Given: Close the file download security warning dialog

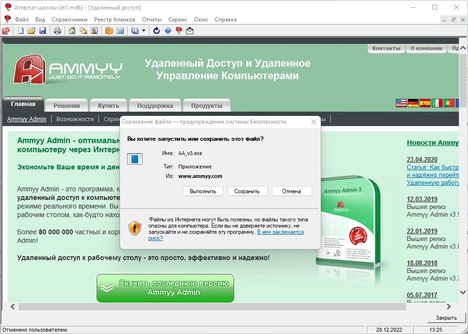Looking at the screenshot, I should (x=314, y=122).
